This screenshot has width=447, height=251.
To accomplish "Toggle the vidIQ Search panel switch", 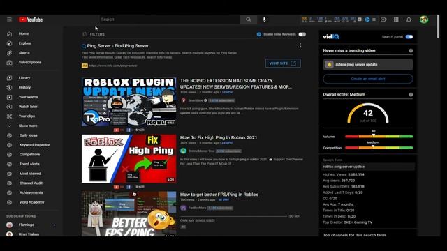I will click(409, 37).
